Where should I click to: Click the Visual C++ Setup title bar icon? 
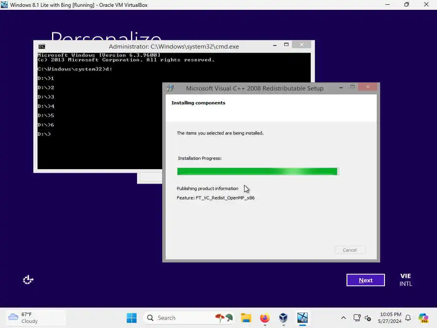(x=170, y=88)
